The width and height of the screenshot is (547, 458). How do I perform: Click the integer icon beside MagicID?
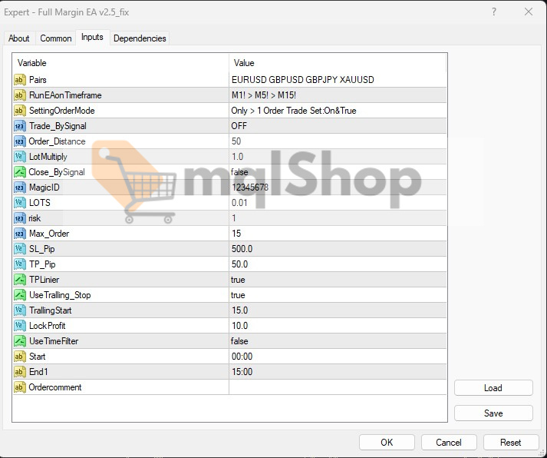[20, 188]
